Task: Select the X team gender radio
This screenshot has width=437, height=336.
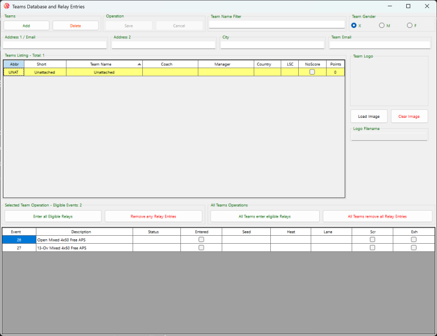Action: point(354,26)
